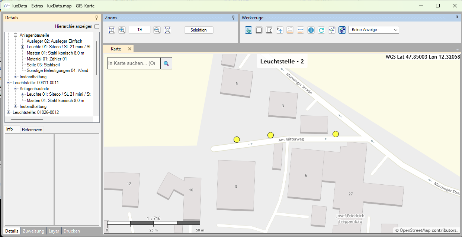Select Material 01: Zähler 01 row
Viewport: 462px width, 237px height.
coord(47,59)
